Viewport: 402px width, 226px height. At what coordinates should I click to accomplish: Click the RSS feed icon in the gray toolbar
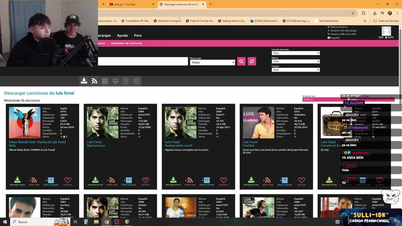pyautogui.click(x=94, y=81)
